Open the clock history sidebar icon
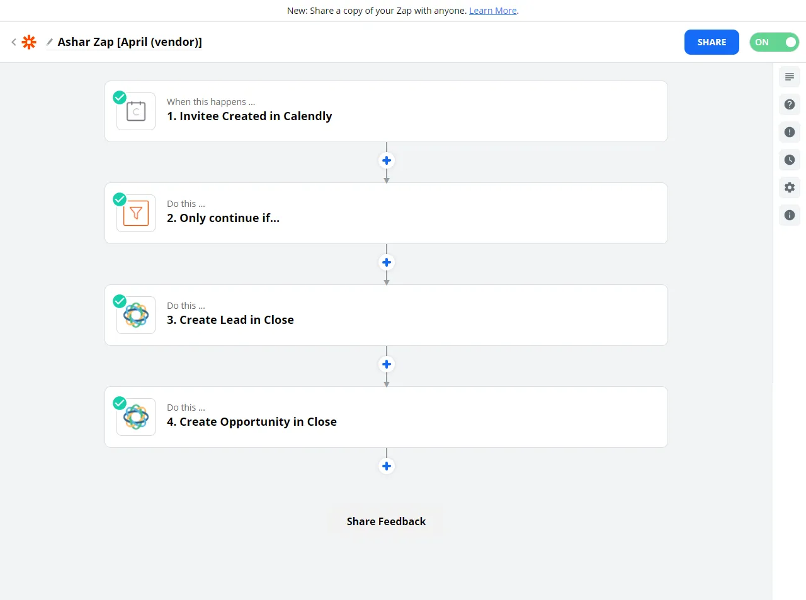The width and height of the screenshot is (806, 600). pos(790,160)
